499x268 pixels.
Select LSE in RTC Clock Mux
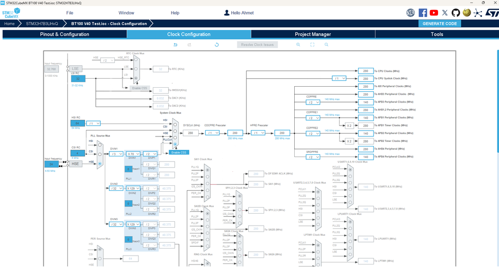[136, 69]
